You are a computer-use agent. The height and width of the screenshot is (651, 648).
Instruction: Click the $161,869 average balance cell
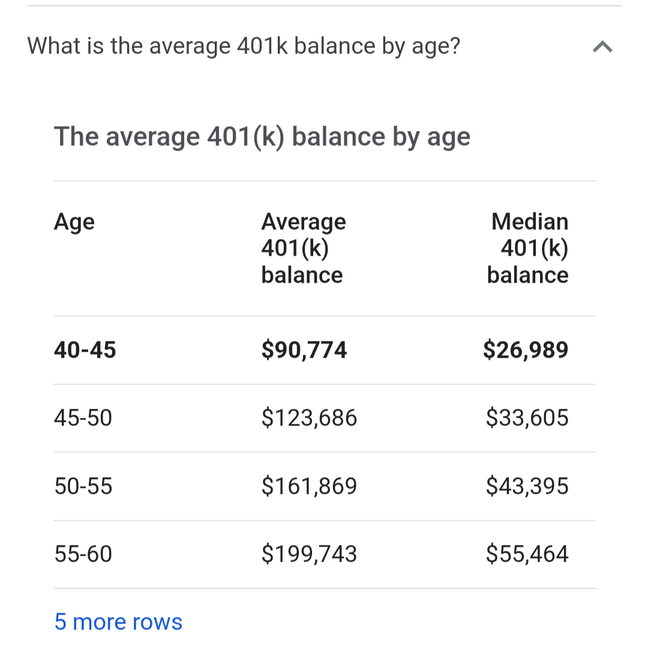[x=309, y=486]
